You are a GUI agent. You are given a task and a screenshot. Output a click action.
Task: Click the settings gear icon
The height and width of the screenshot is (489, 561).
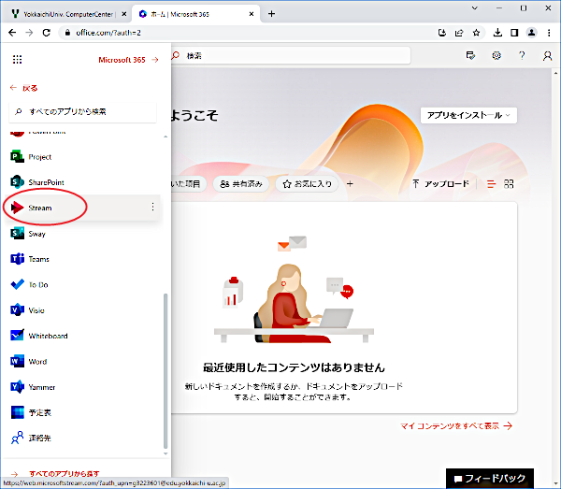[x=496, y=56]
